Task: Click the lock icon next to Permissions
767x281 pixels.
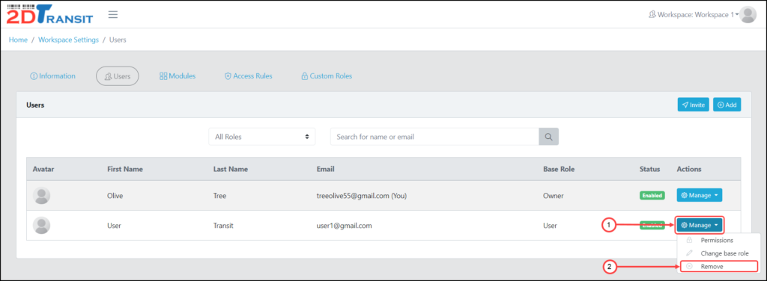Action: [689, 241]
